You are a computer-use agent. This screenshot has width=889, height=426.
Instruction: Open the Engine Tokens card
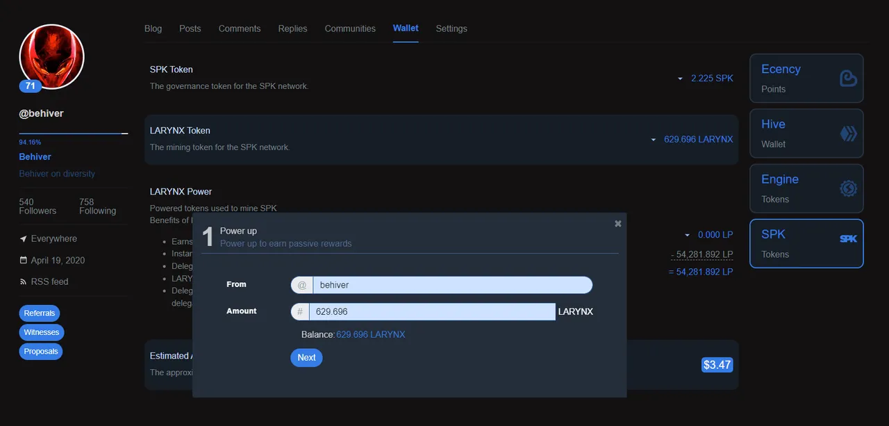click(806, 188)
